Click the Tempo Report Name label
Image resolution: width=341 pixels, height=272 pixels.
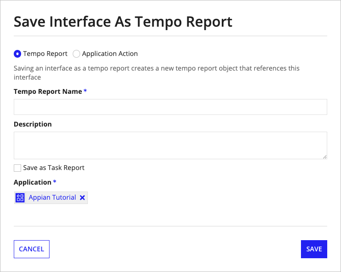pos(48,92)
